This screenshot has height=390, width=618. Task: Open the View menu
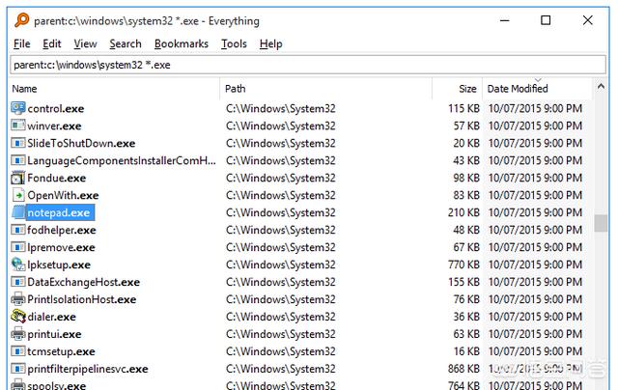[85, 43]
